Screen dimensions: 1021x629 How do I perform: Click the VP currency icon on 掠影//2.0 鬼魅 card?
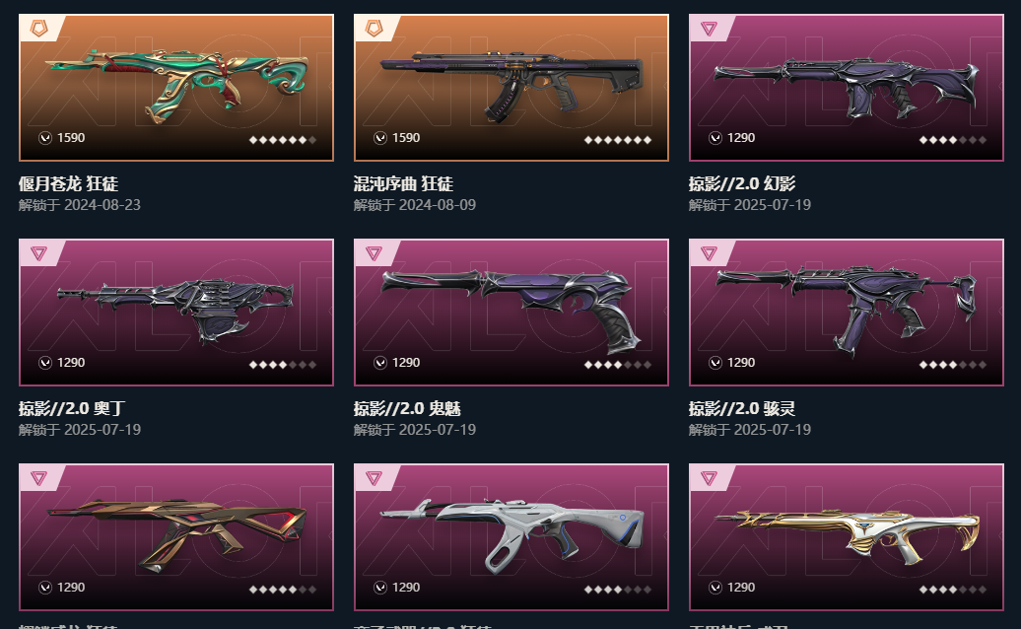point(380,363)
